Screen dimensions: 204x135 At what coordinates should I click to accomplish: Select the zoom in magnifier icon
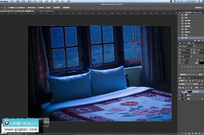pyautogui.click(x=2, y=7)
